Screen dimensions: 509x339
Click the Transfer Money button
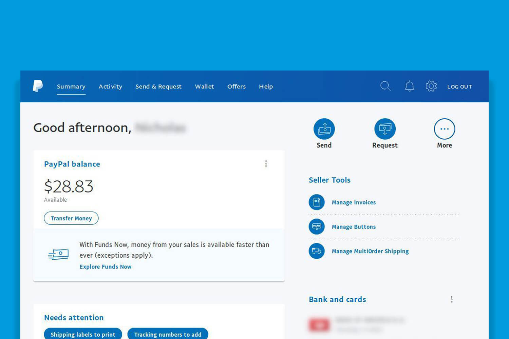(71, 218)
